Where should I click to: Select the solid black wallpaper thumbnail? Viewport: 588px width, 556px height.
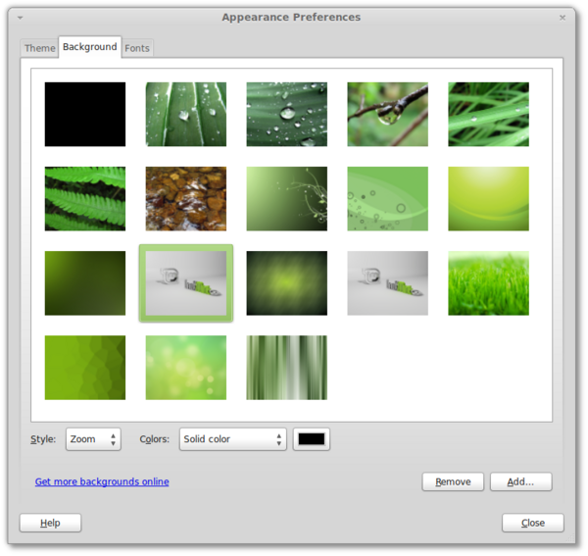click(x=85, y=114)
